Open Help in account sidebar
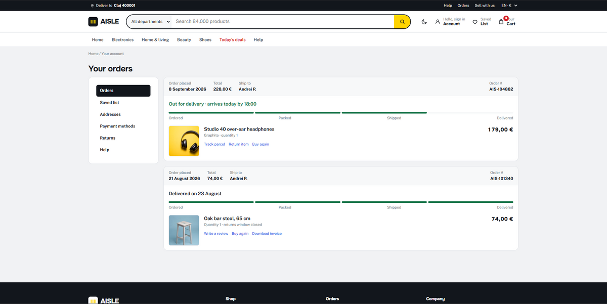 [123, 150]
